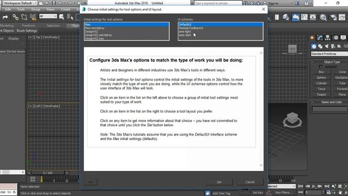Select Helpers category in Create panel
Viewport: 348px width, 196px height.
339,46
